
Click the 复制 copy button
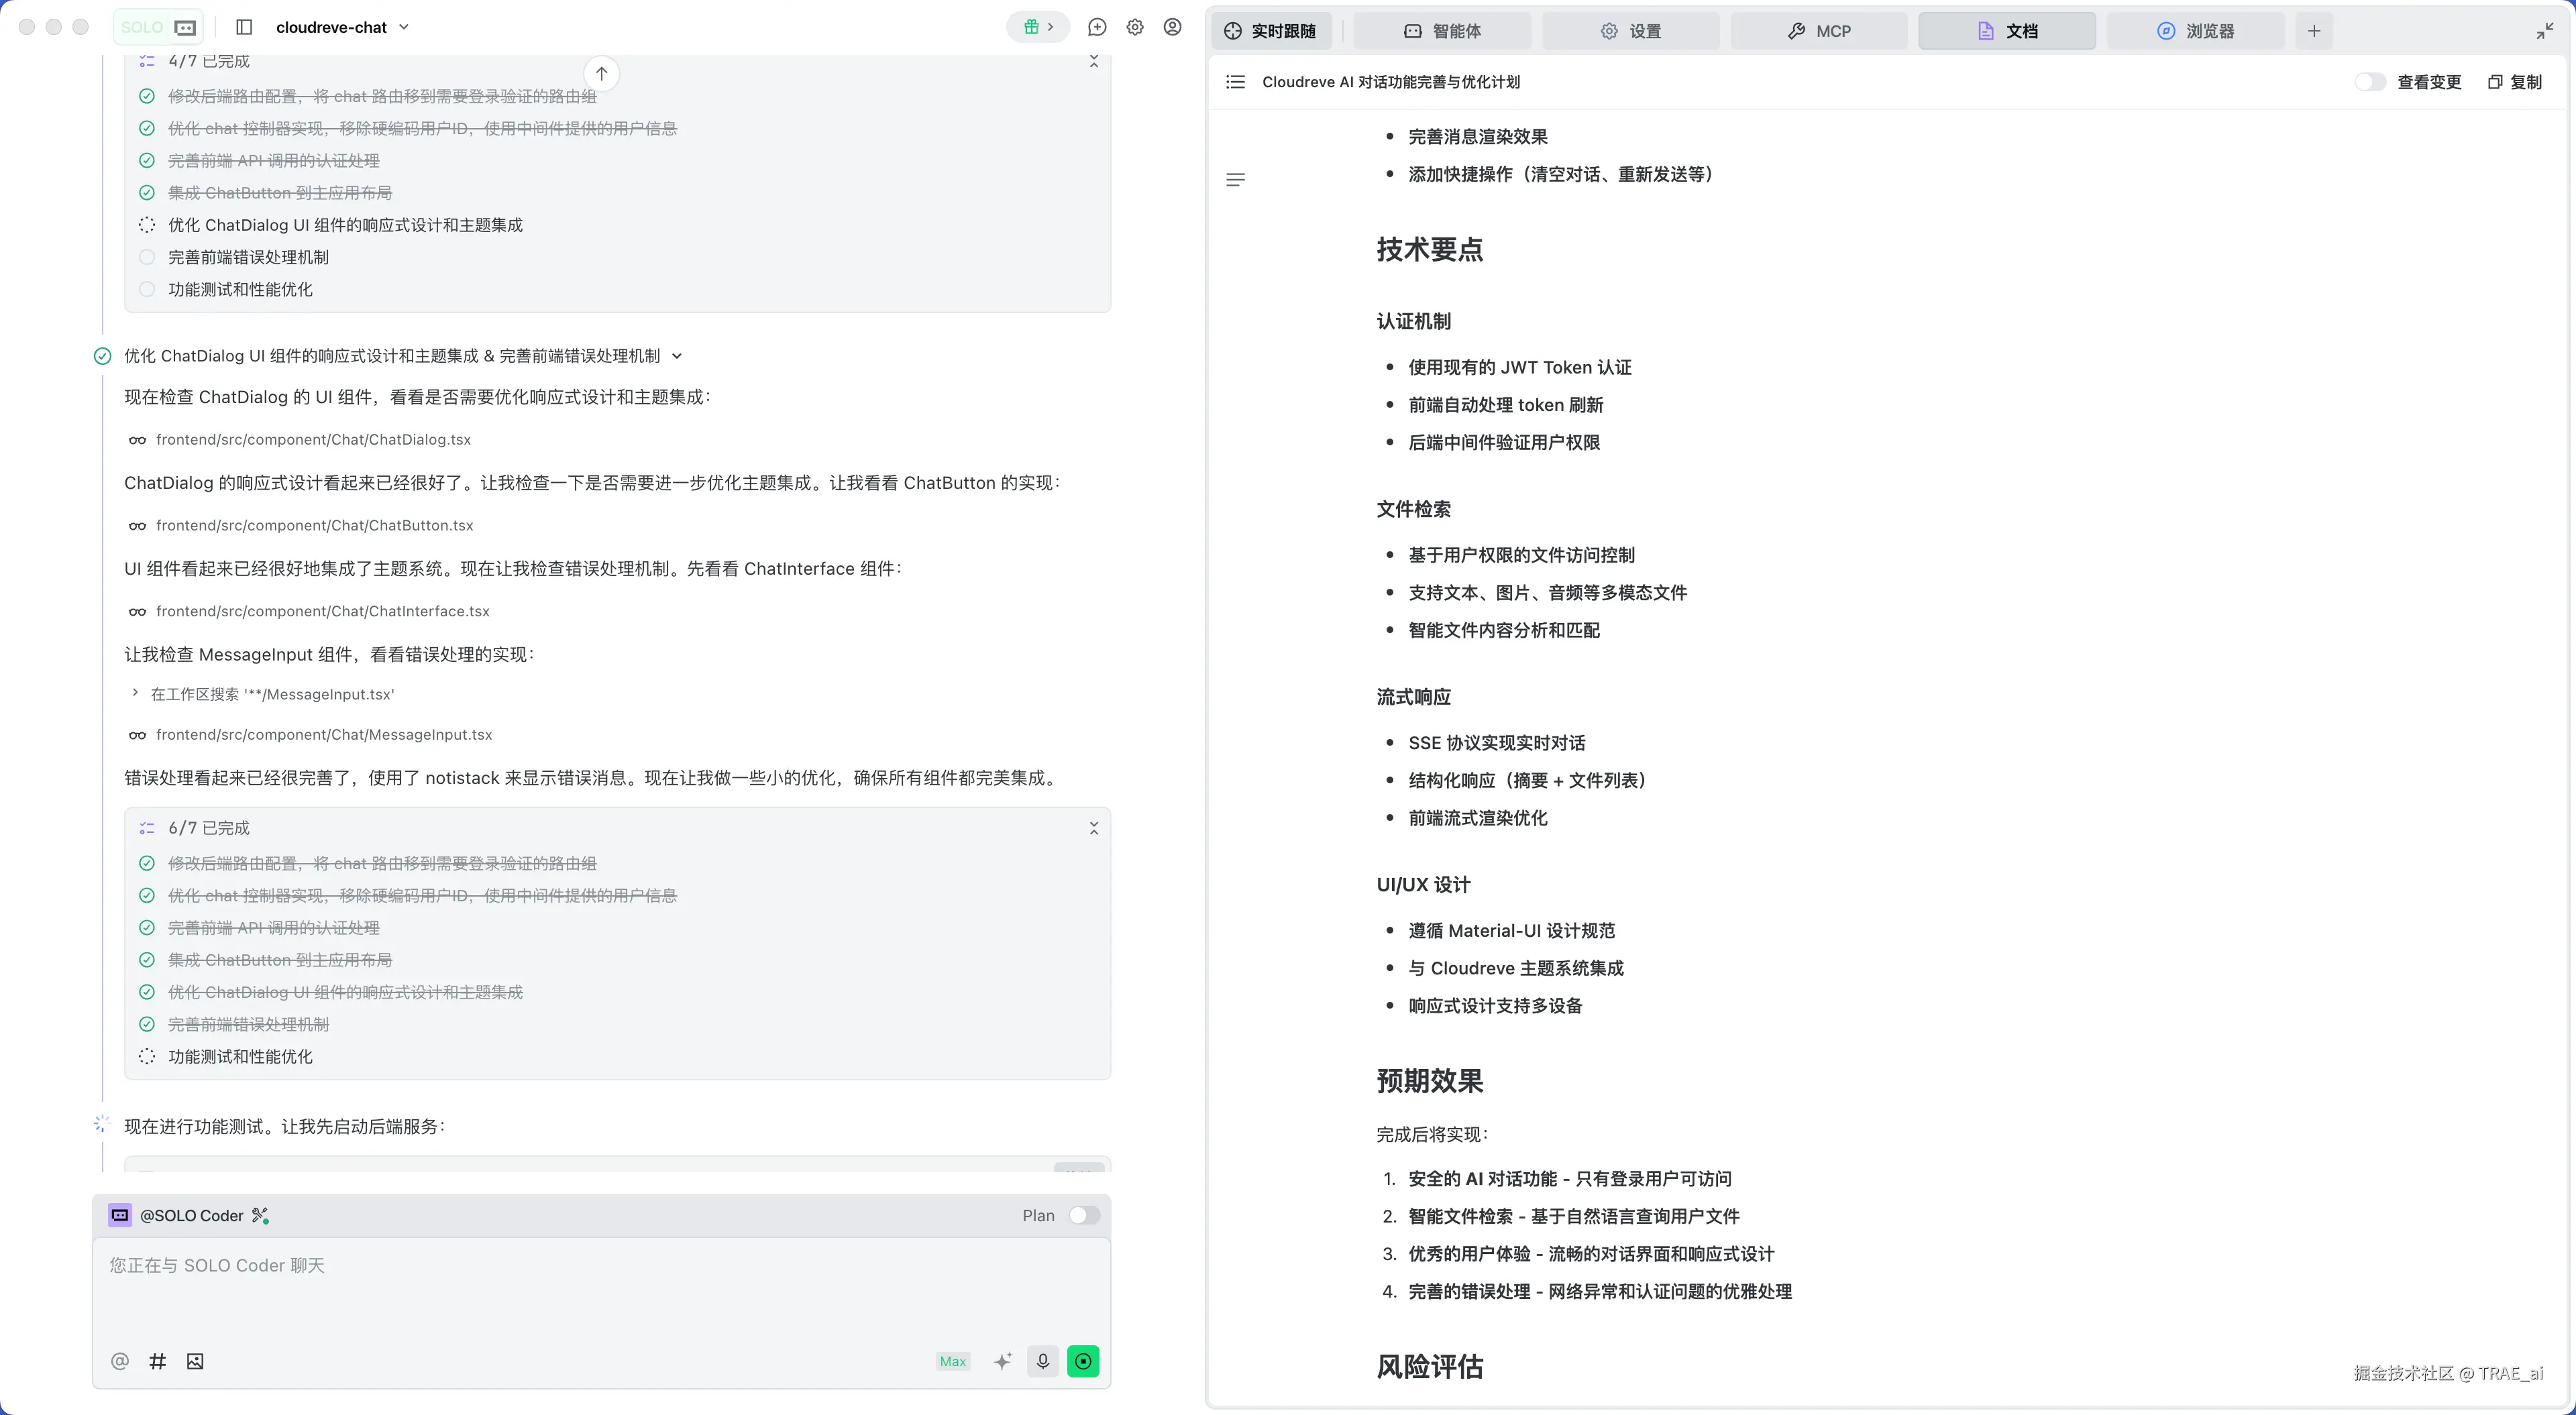point(2514,82)
